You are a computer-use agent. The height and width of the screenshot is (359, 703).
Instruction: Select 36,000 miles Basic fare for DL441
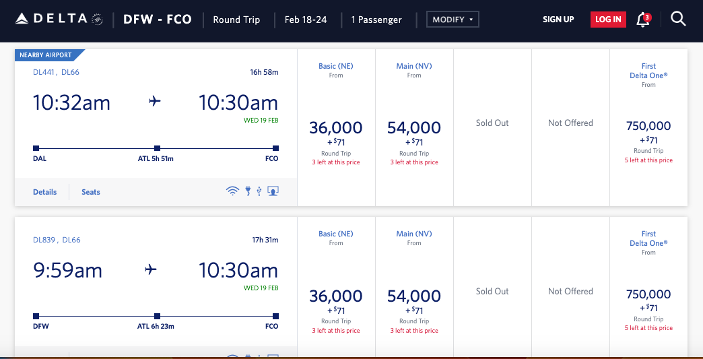(x=335, y=128)
